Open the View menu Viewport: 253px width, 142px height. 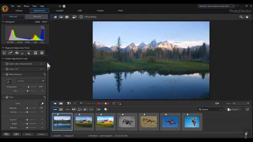point(34,6)
